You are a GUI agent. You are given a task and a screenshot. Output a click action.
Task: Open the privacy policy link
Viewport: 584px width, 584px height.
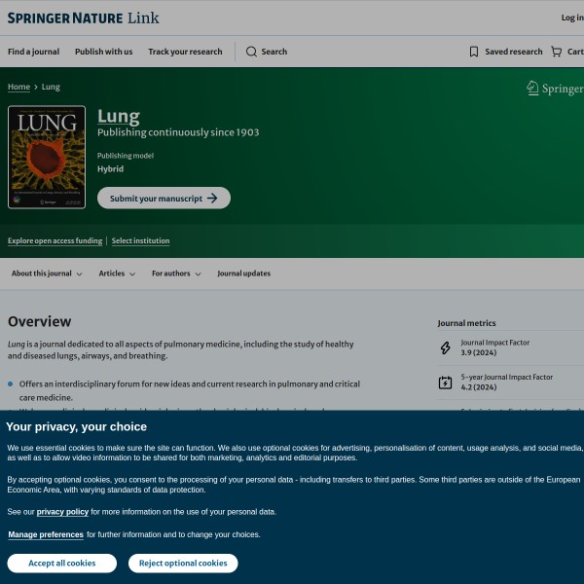click(62, 511)
